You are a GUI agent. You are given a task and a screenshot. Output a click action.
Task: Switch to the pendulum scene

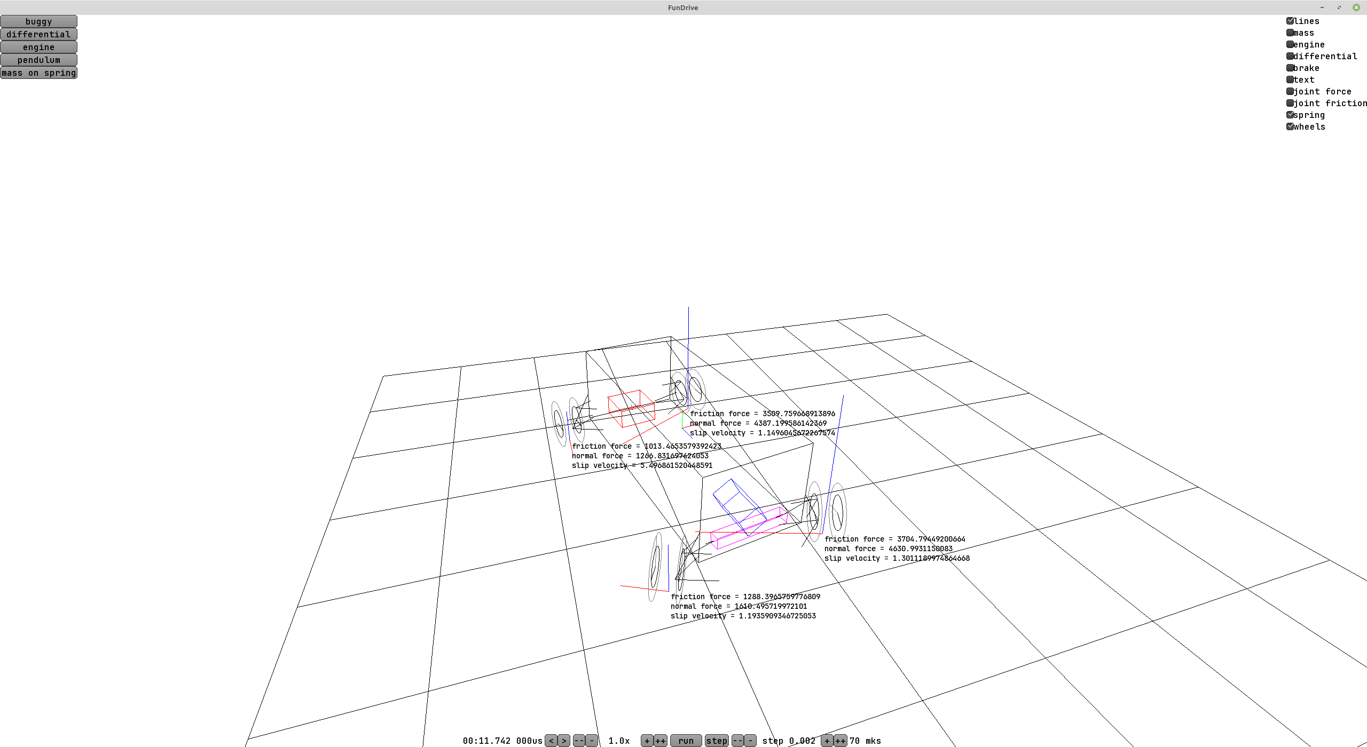[x=38, y=60]
